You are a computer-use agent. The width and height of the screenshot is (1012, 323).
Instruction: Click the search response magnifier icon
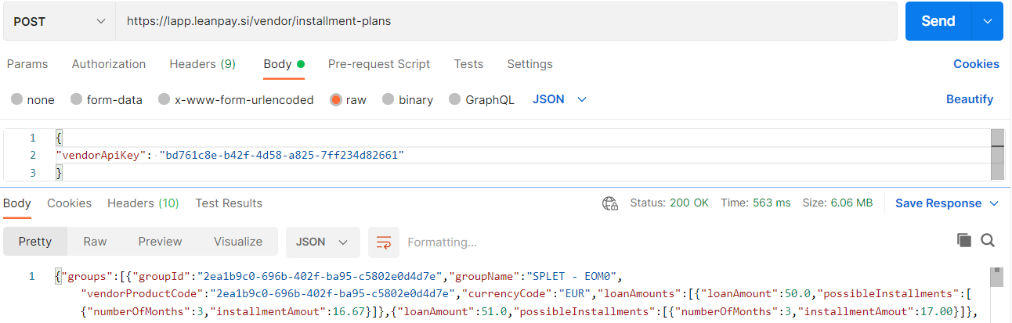(x=988, y=240)
